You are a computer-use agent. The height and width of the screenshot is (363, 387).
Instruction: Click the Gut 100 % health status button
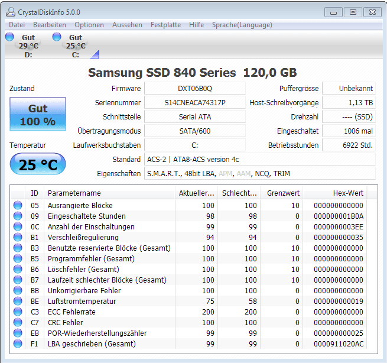tap(37, 115)
